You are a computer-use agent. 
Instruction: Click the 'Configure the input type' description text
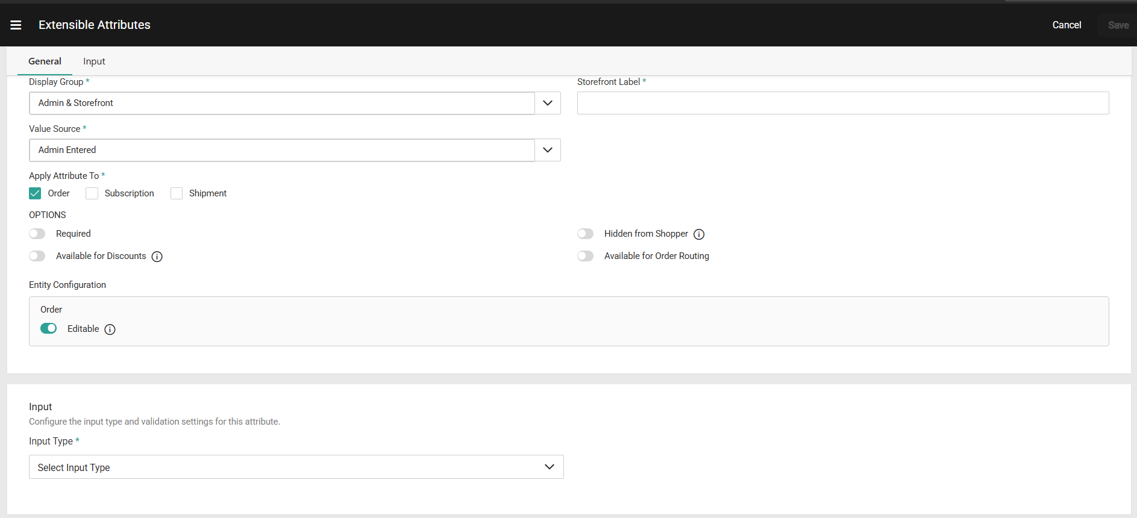point(154,422)
